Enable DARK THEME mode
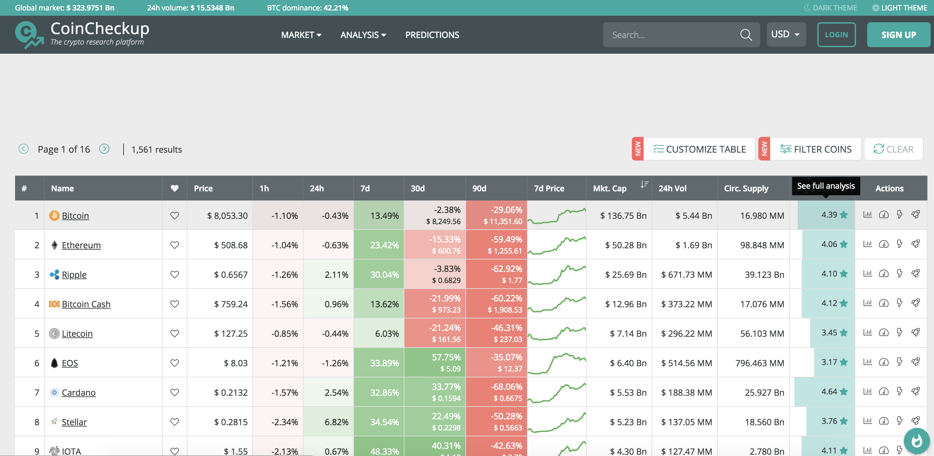Image resolution: width=934 pixels, height=456 pixels. pyautogui.click(x=831, y=7)
